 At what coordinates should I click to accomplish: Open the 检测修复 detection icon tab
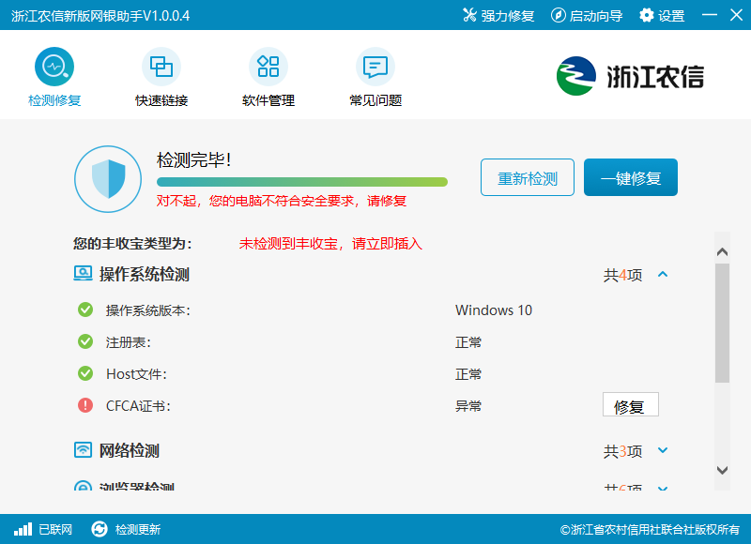pyautogui.click(x=54, y=67)
